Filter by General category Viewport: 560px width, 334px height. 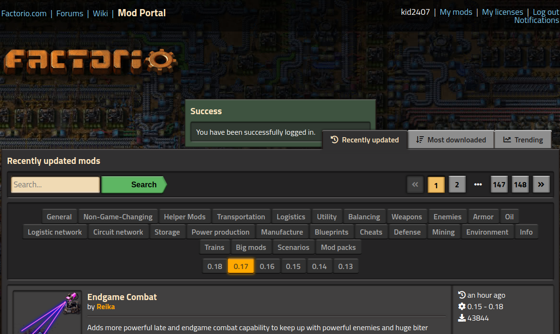click(59, 217)
